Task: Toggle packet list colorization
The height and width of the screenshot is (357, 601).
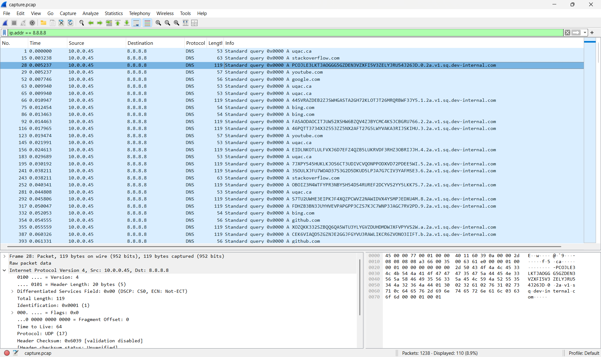Action: (x=147, y=23)
